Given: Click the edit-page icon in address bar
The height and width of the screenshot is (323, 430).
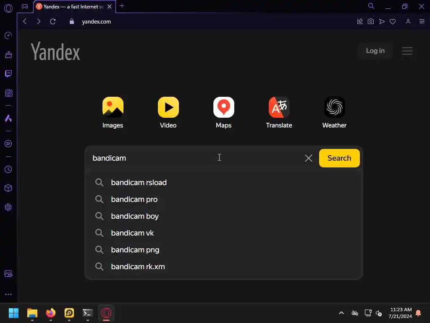Looking at the screenshot, I should (x=360, y=21).
